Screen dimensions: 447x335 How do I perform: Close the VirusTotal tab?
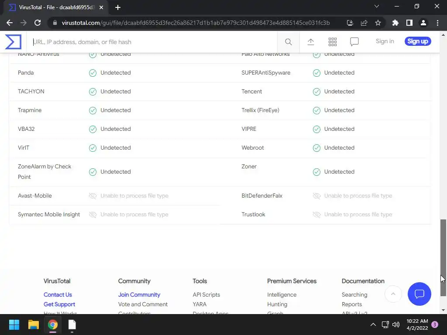(101, 7)
